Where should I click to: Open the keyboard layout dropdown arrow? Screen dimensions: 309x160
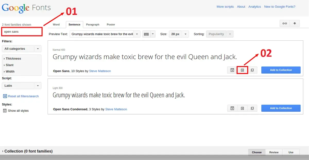tap(153, 34)
